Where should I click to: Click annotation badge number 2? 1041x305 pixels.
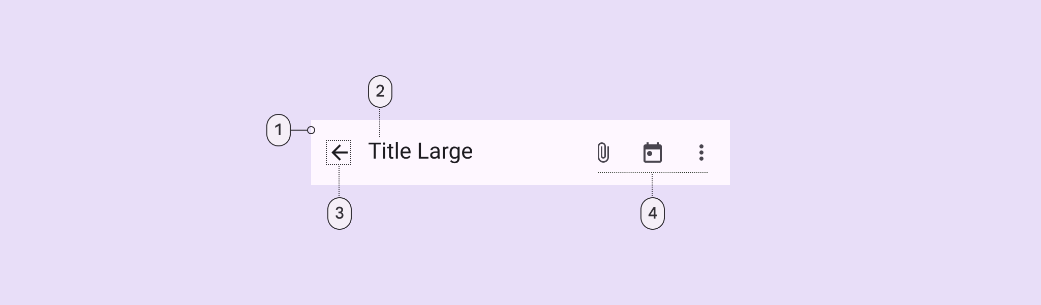pyautogui.click(x=380, y=91)
